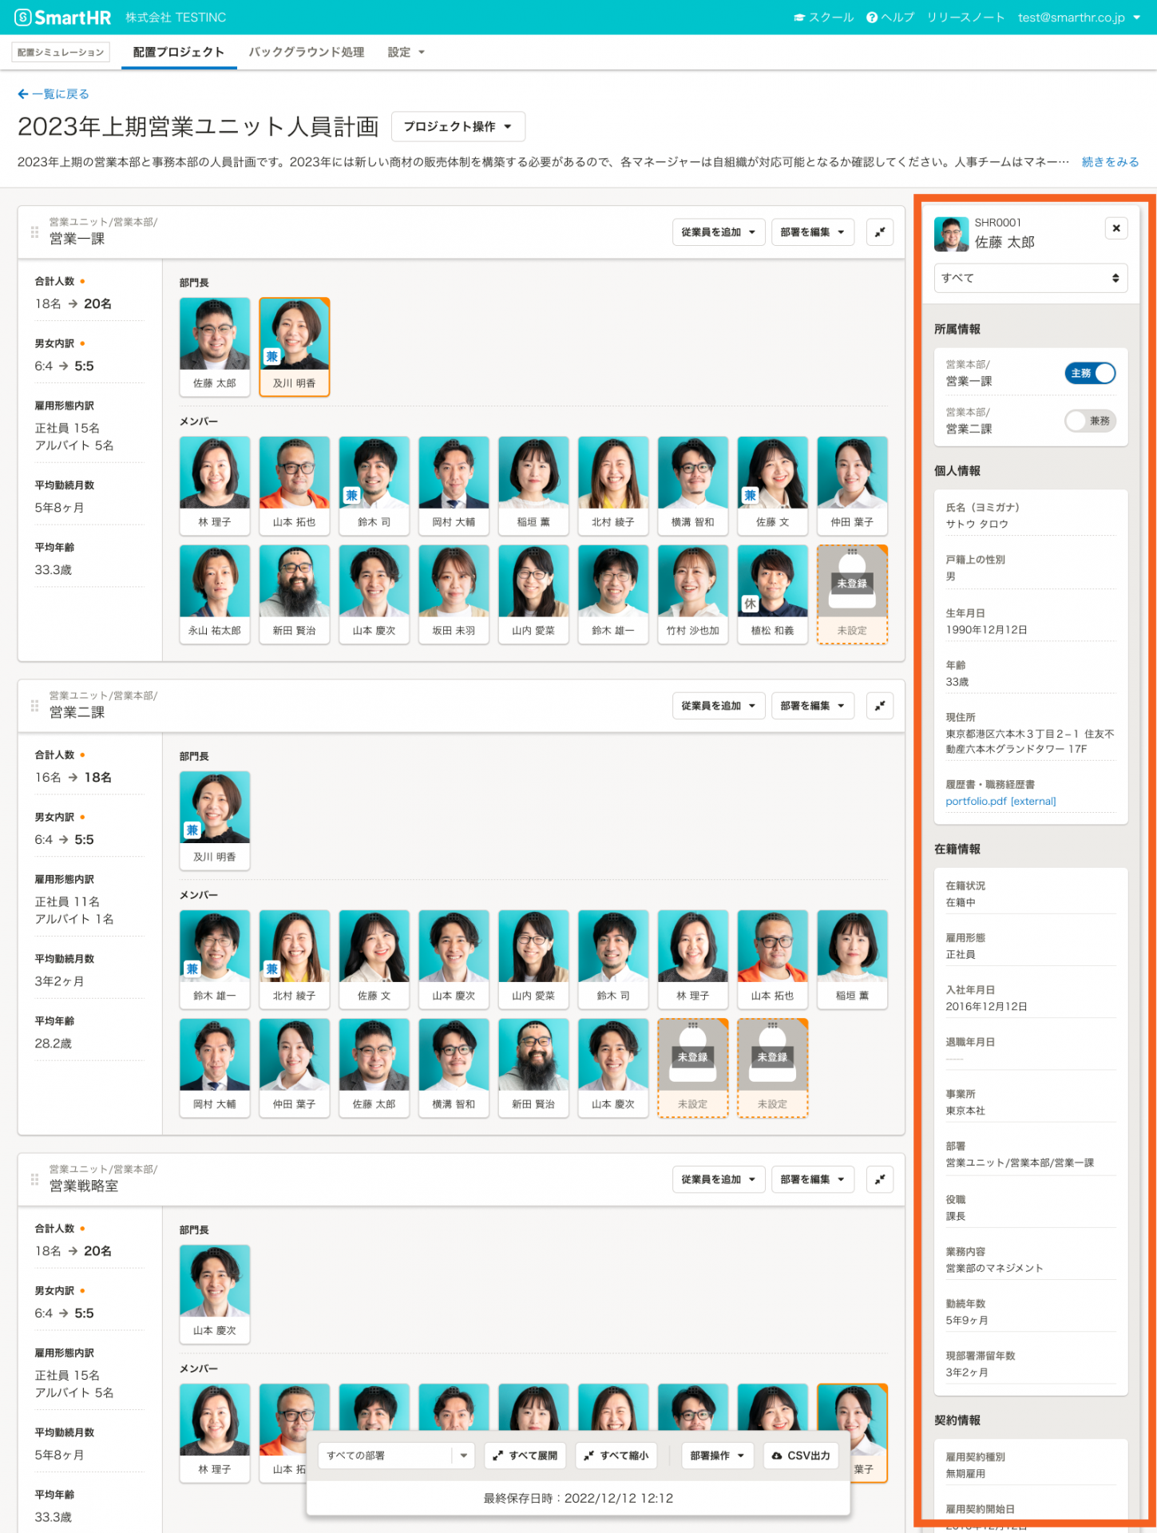The image size is (1157, 1533).
Task: Click the question mark help icon
Action: coord(872,18)
